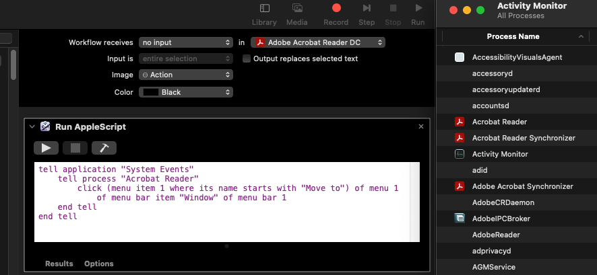This screenshot has height=275, width=597.
Task: Open the Color Black dropdown
Action: (x=186, y=92)
